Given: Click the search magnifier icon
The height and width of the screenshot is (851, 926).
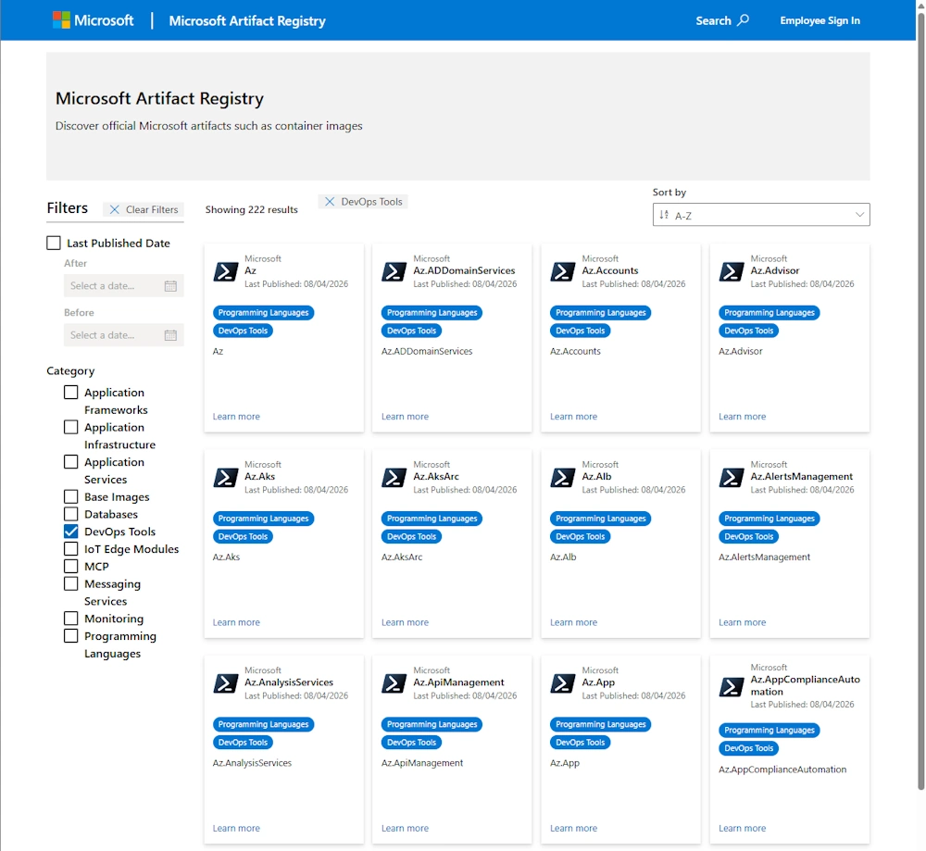Looking at the screenshot, I should click(x=744, y=20).
